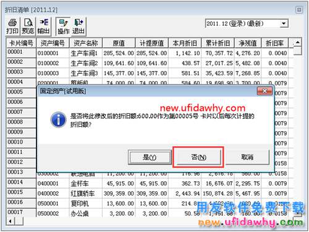Click the 折旧率 column header
Image resolution: width=309 pixels, height=232 pixels.
(274, 43)
